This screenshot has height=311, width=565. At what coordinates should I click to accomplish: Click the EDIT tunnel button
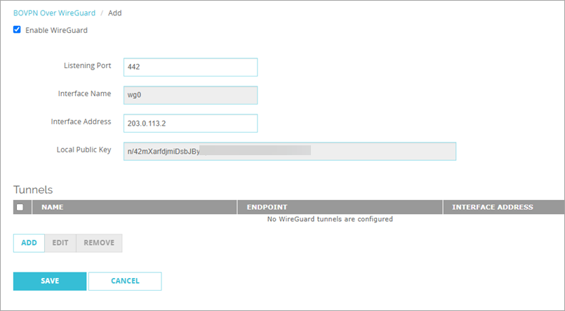tap(60, 243)
